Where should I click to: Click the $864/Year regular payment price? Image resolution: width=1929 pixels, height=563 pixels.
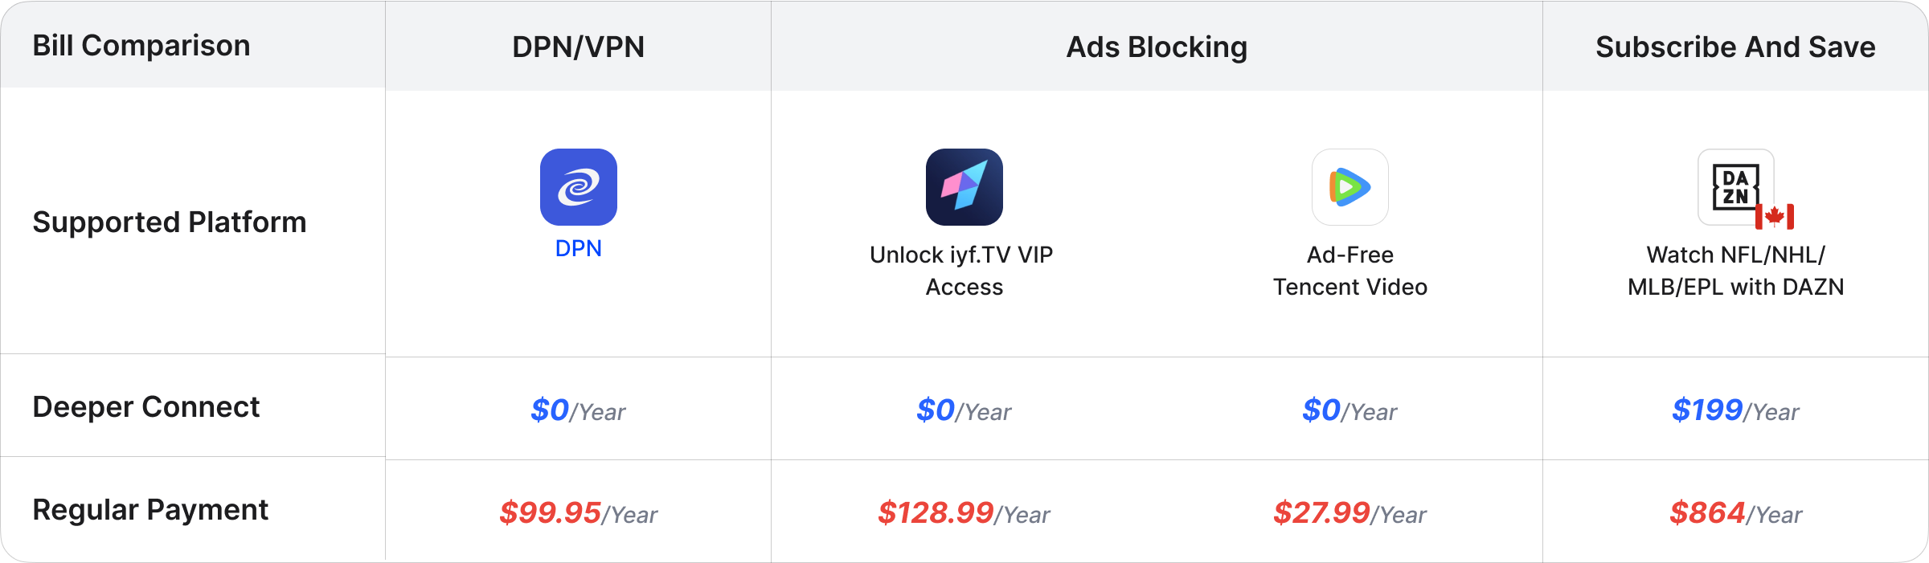1736,513
